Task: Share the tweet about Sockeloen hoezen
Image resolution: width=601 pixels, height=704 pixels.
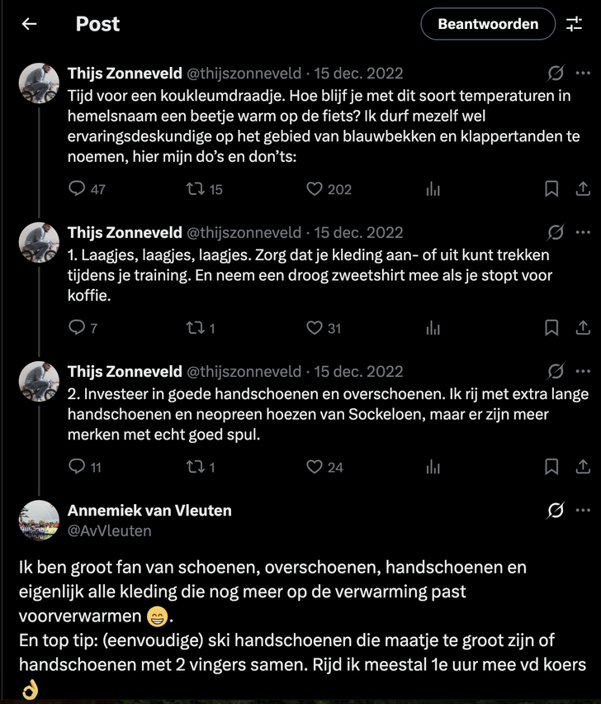Action: click(584, 467)
